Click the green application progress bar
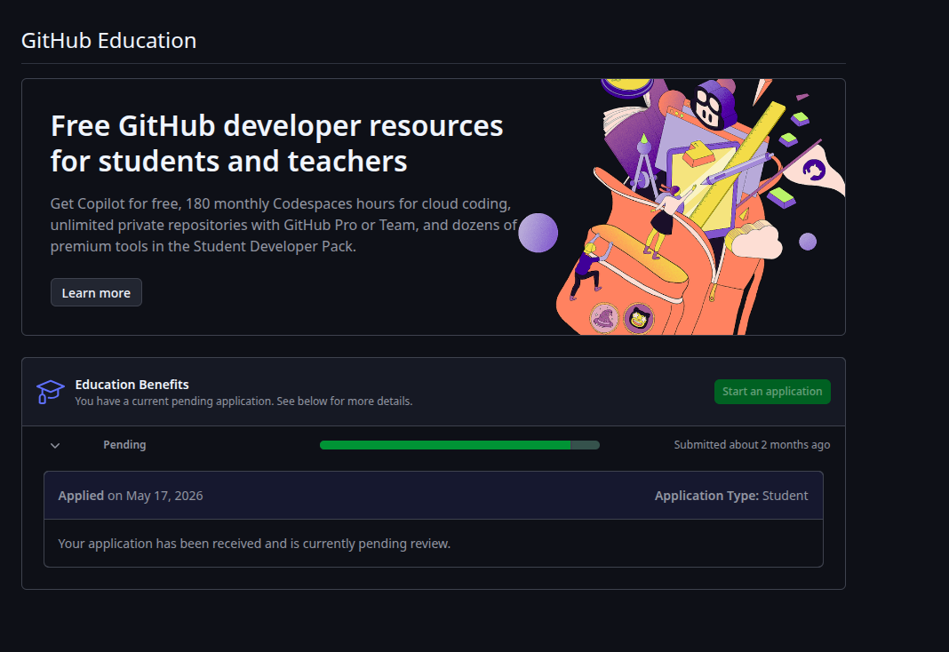The image size is (949, 652). pos(459,445)
